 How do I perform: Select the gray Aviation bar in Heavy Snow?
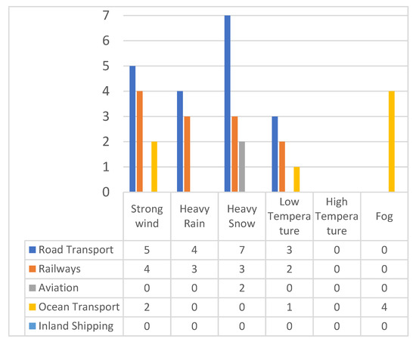tap(242, 167)
